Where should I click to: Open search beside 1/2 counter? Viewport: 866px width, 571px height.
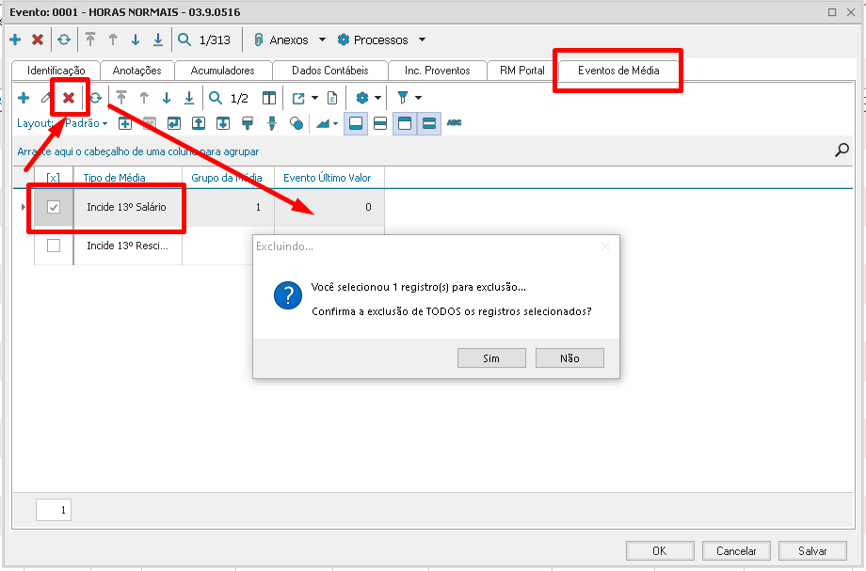[x=216, y=98]
